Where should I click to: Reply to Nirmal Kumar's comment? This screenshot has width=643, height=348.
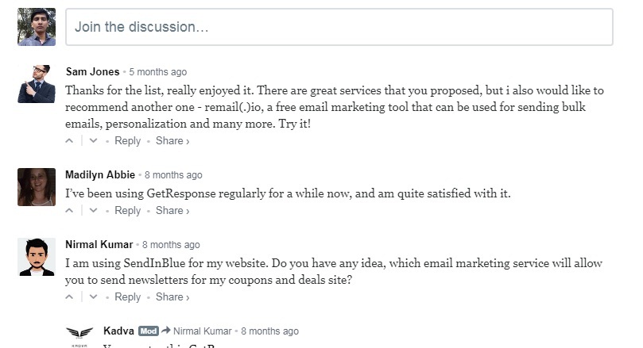coord(127,297)
